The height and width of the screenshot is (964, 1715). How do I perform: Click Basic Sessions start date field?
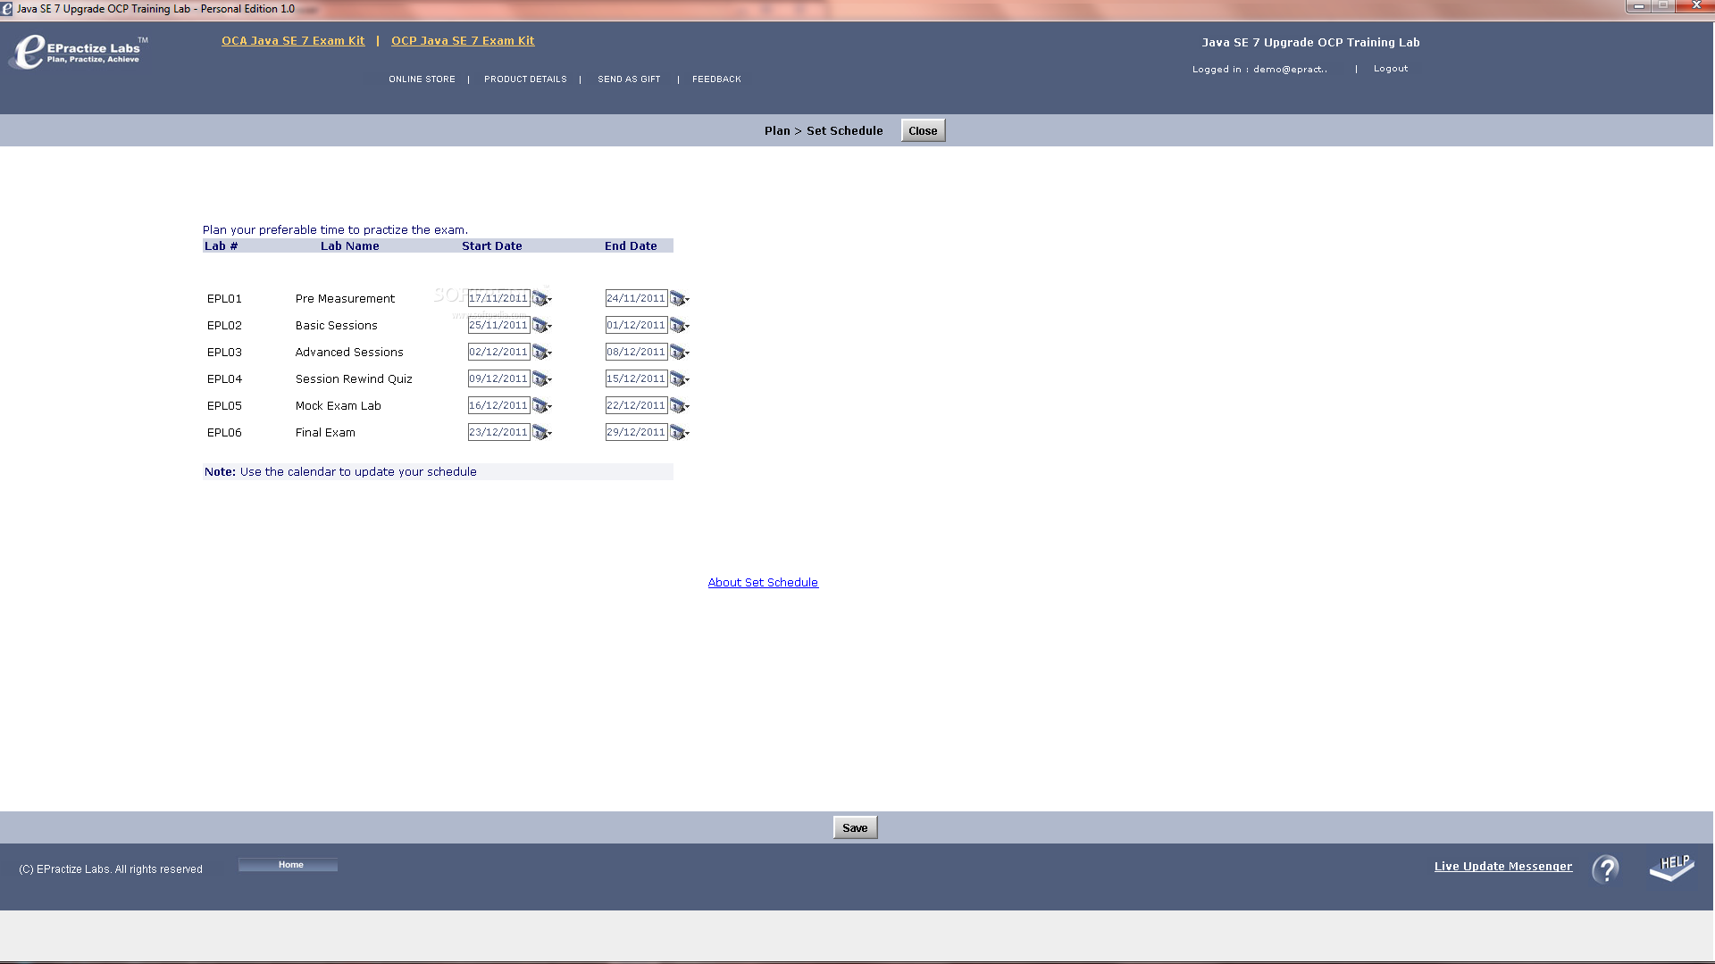tap(499, 325)
